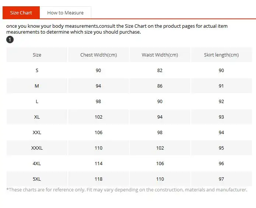Click skirt length value 97
This screenshot has width=256, height=208.
(x=221, y=179)
